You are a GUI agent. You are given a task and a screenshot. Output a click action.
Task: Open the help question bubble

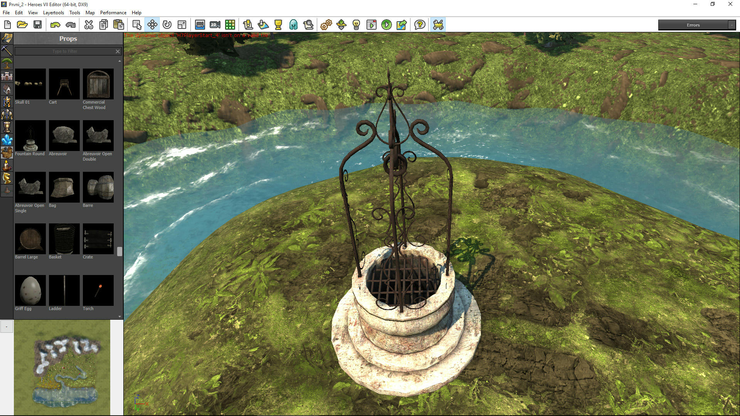click(x=420, y=25)
